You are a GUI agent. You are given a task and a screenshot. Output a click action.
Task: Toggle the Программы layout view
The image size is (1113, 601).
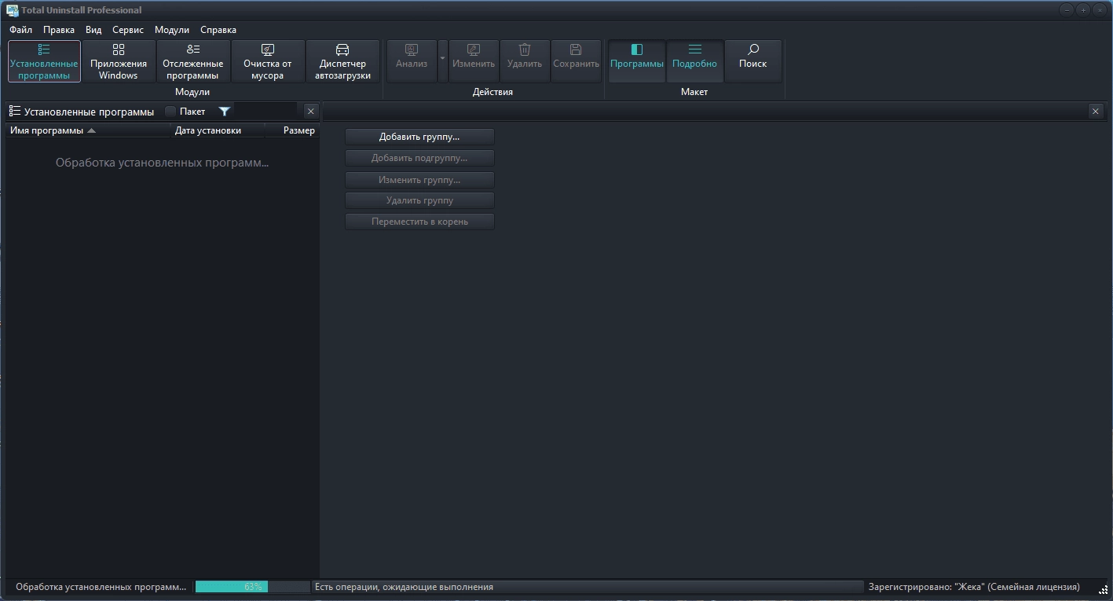click(637, 61)
